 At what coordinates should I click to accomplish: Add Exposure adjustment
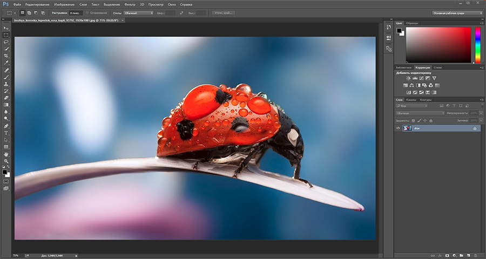(x=428, y=78)
